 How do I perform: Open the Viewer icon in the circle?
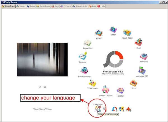99,33
